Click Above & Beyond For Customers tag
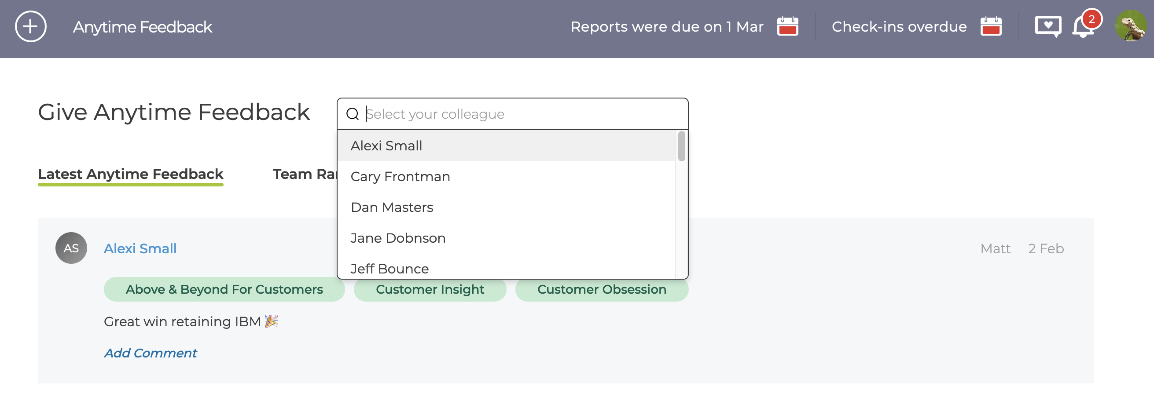The image size is (1154, 408). tap(224, 290)
